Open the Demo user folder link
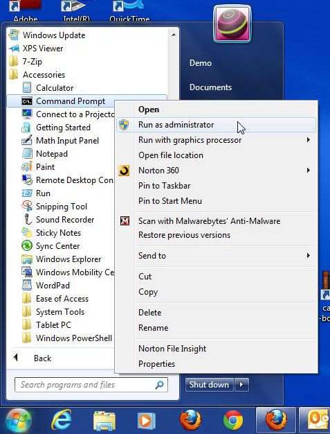330x434 pixels. [x=201, y=63]
